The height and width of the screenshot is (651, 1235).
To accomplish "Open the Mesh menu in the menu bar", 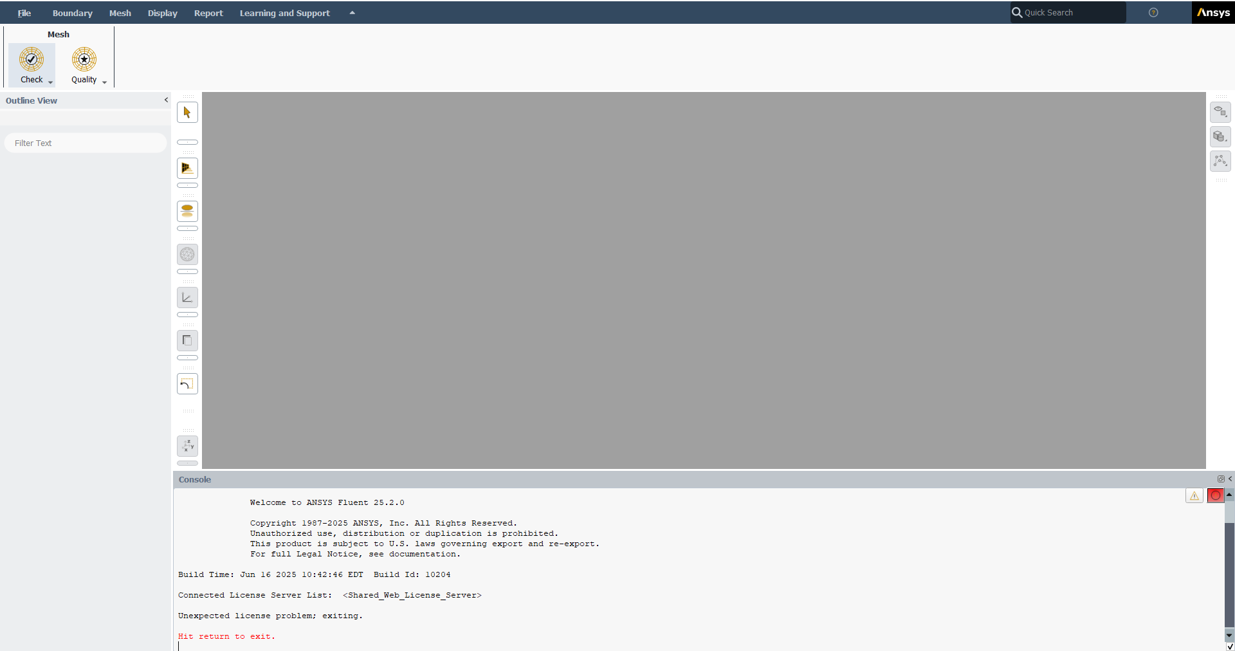I will 120,13.
